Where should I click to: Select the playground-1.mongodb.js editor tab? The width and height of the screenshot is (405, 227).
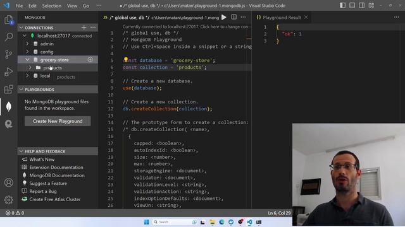[x=161, y=18]
